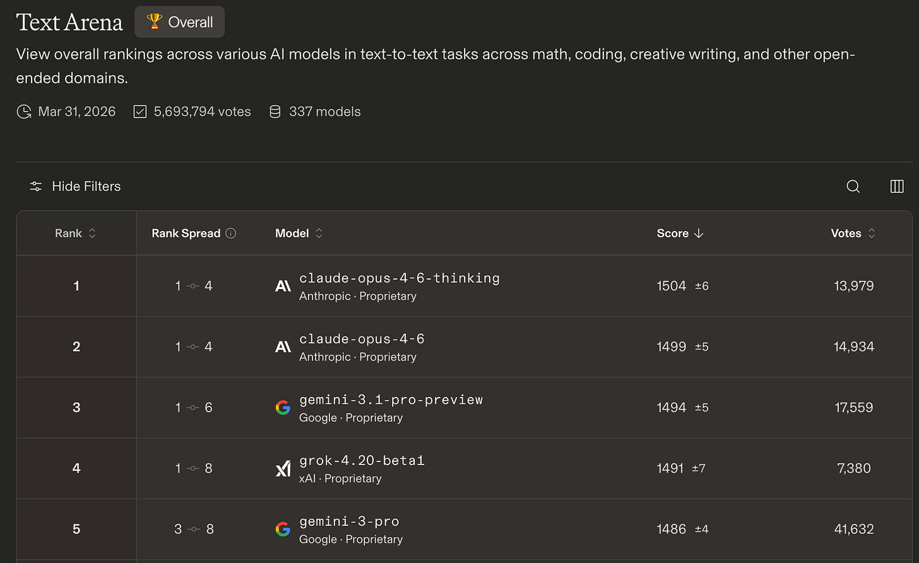Click the rank spread 3–8 cell
The image size is (919, 563).
click(194, 529)
